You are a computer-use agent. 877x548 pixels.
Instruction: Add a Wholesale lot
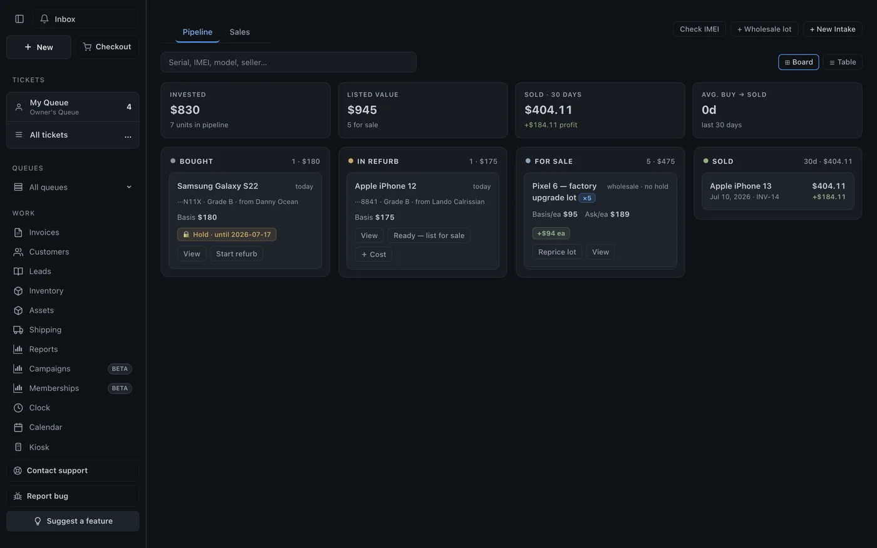point(764,29)
